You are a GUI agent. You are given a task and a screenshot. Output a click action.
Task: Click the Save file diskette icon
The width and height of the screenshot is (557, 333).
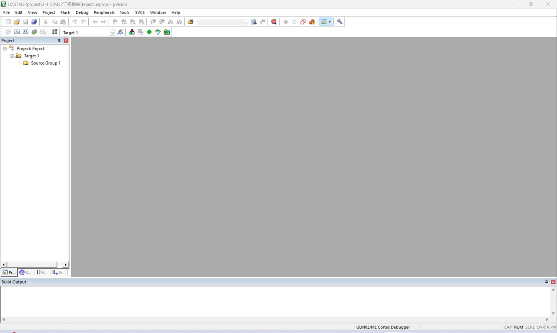coord(25,22)
